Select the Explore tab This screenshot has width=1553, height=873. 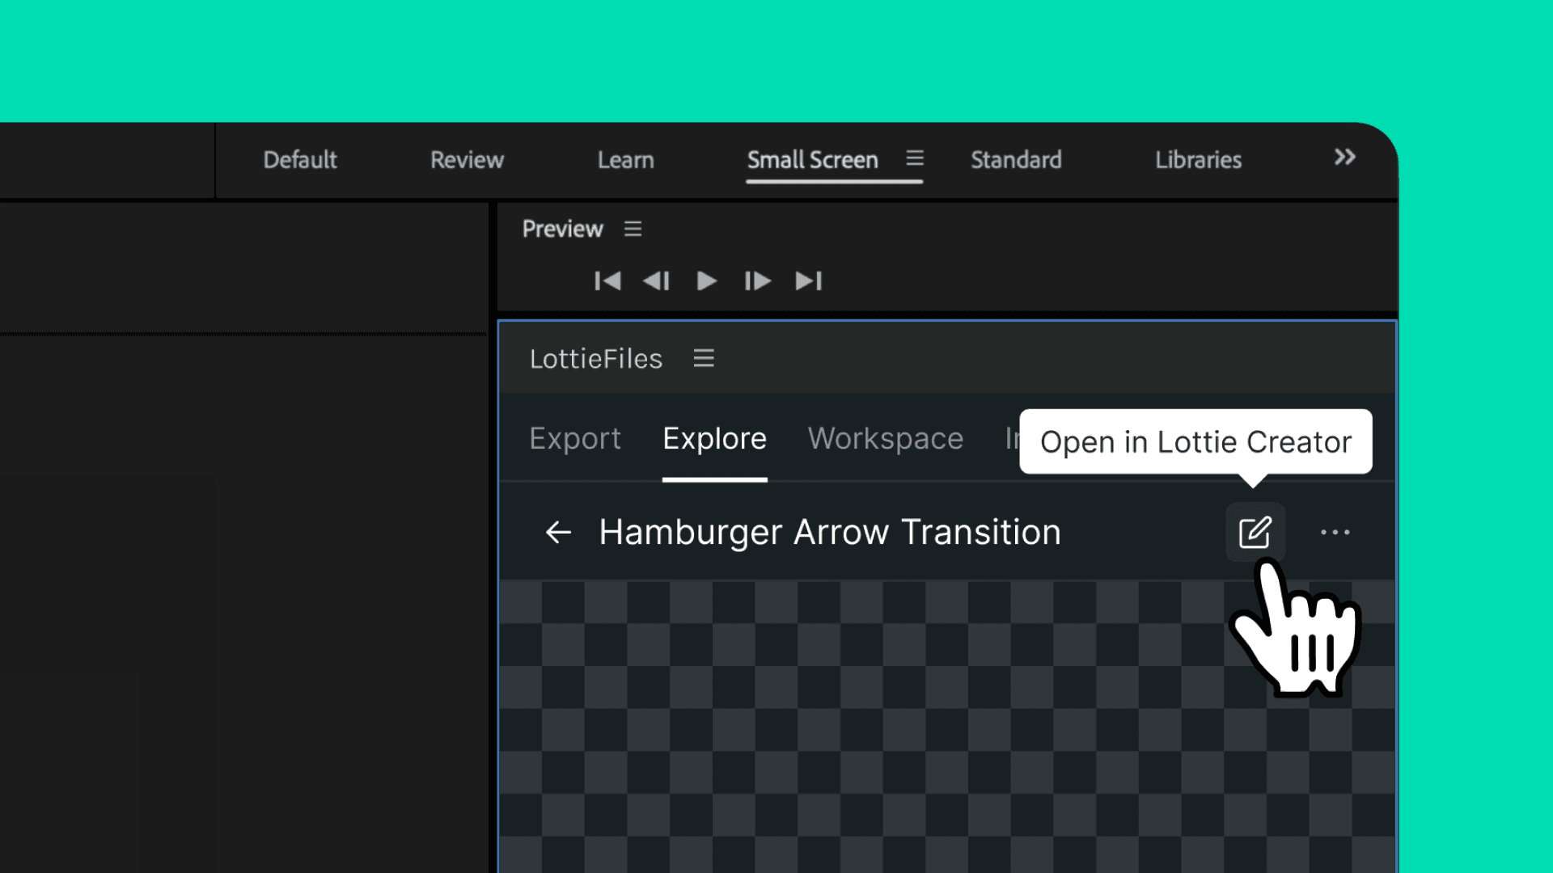[x=714, y=439]
